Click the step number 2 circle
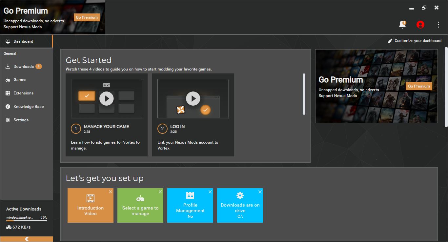 162,129
